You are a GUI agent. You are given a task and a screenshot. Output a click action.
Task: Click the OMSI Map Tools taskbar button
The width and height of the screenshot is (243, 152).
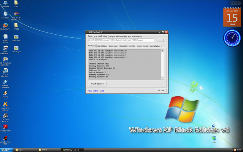[x=72, y=150]
